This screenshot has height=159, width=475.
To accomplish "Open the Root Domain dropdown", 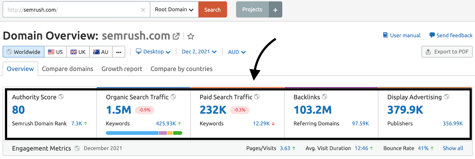I will coord(174,10).
